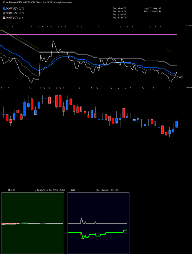The height and width of the screenshot is (254, 192).
Task: Click the 'Pre V: 0.075 M' volume text
Action: pyautogui.click(x=152, y=12)
